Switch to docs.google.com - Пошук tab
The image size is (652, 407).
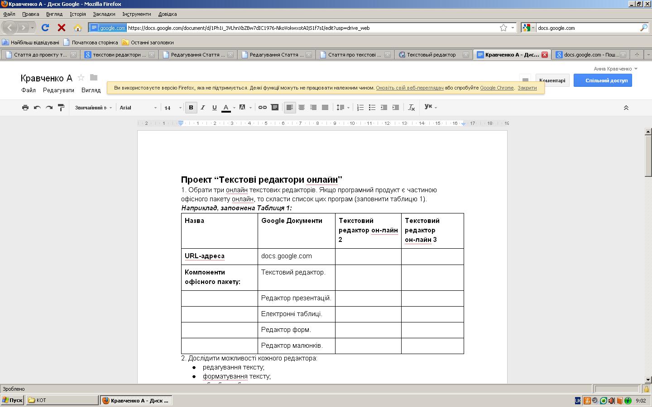[590, 55]
